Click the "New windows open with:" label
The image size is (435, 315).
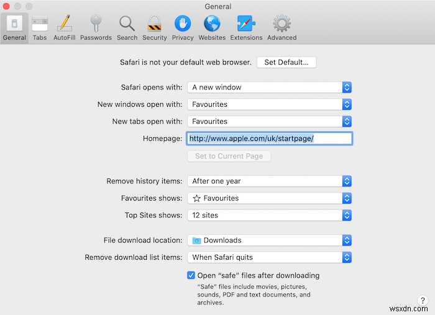(140, 104)
